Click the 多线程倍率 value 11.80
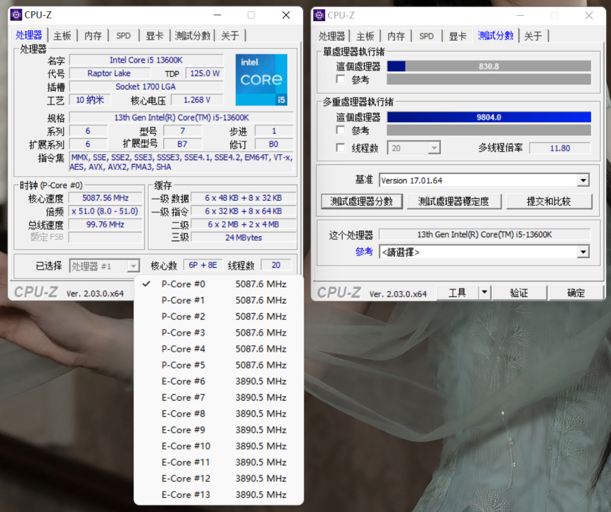The height and width of the screenshot is (512, 611). pos(560,148)
